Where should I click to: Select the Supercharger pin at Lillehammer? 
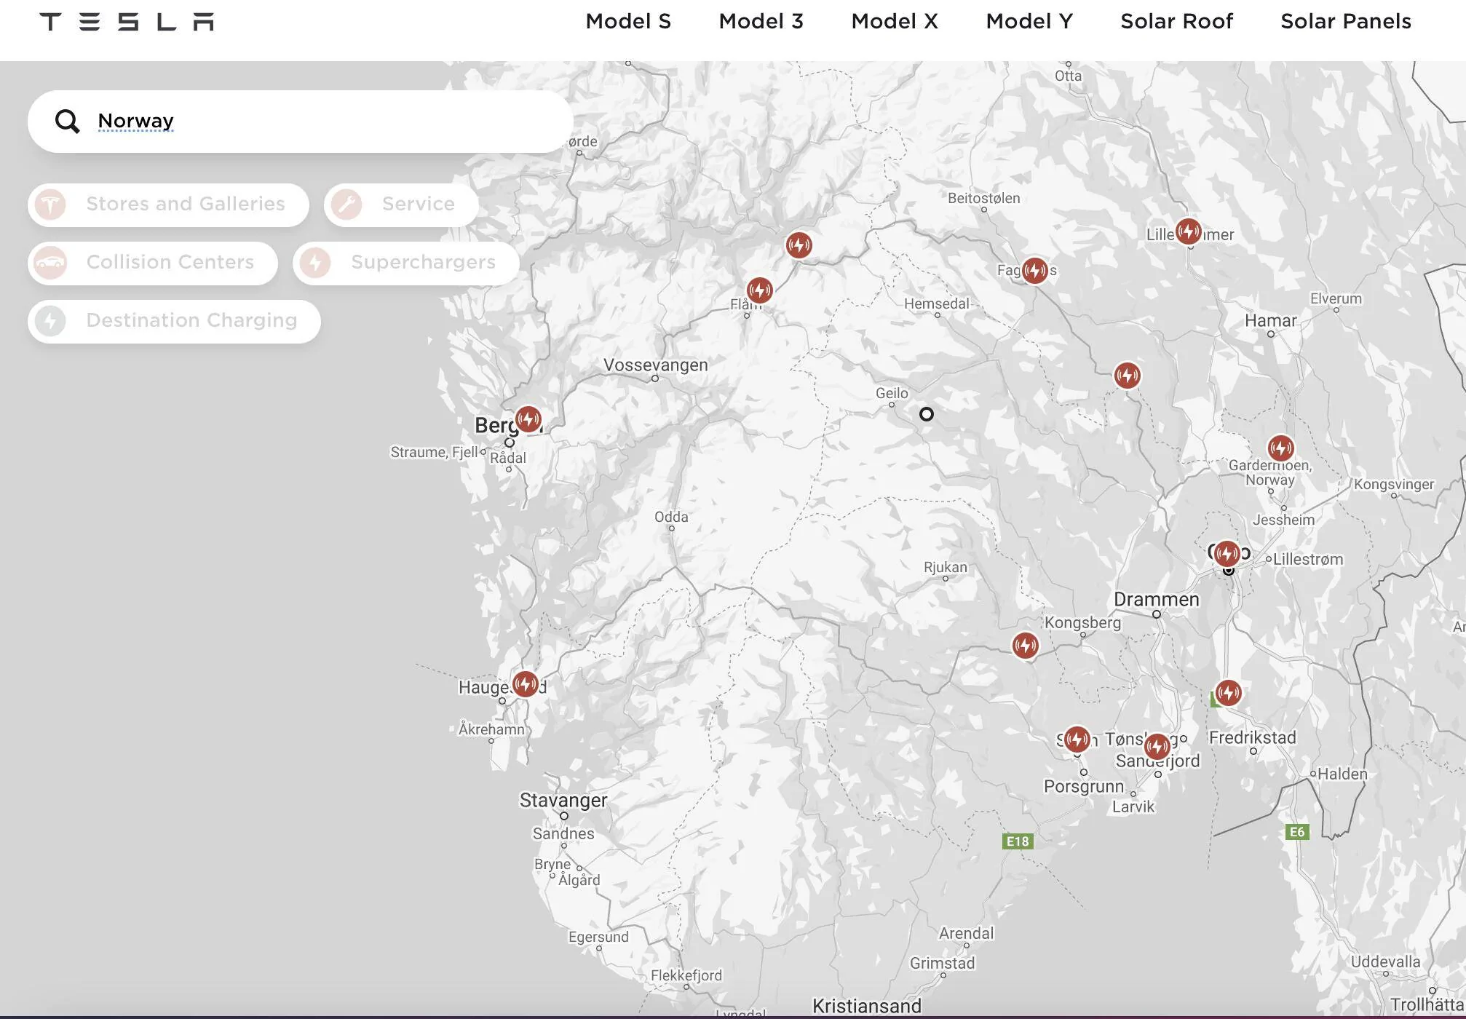1189,232
